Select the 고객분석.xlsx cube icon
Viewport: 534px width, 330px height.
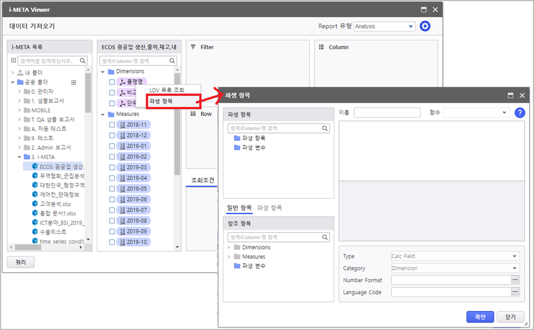tap(35, 204)
